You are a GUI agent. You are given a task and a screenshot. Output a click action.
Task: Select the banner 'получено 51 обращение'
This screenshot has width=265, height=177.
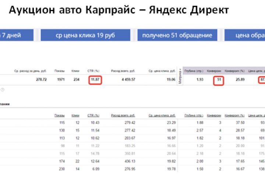[x=177, y=35]
